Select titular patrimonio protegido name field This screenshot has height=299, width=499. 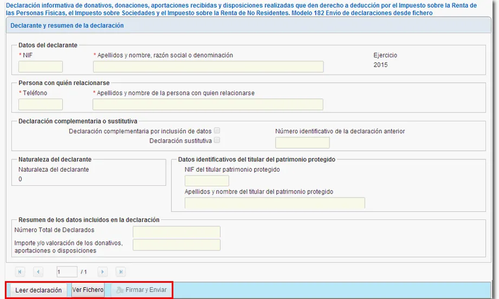click(x=274, y=203)
